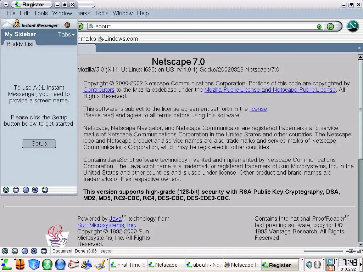363x272 pixels.
Task: Open the mailbox taskbar icon
Action: (x=73, y=264)
